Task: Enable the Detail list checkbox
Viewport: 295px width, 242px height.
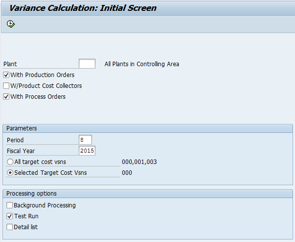Action: pyautogui.click(x=9, y=227)
